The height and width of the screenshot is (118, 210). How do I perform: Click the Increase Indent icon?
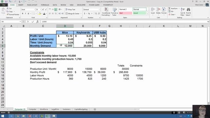[x=62, y=13]
